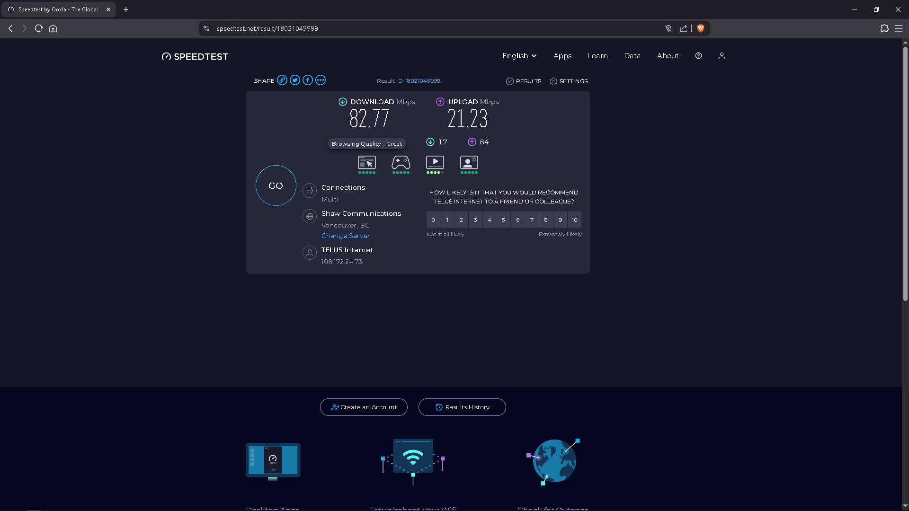Click the upload speed value 21.23
Image resolution: width=909 pixels, height=511 pixels.
(x=467, y=119)
